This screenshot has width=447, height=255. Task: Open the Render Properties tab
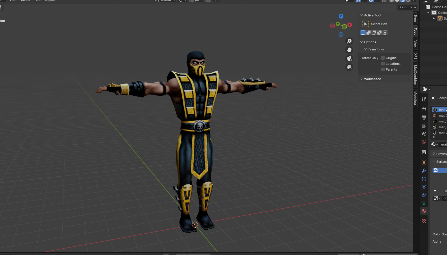coord(424,109)
